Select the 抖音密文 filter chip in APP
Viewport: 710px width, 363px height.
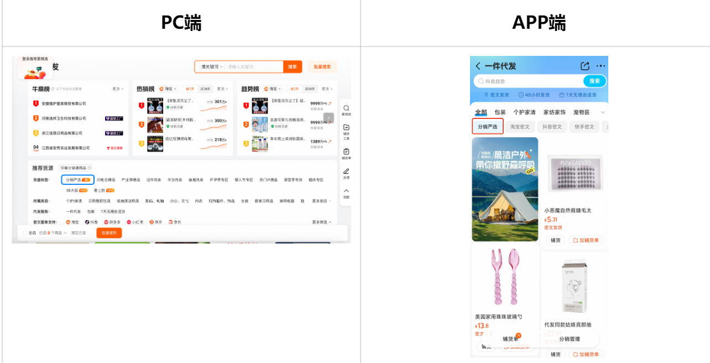pos(551,127)
